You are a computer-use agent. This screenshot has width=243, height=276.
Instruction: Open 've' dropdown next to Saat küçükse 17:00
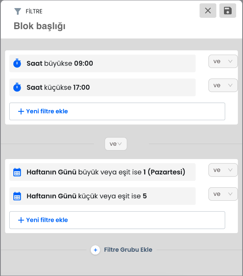point(223,85)
